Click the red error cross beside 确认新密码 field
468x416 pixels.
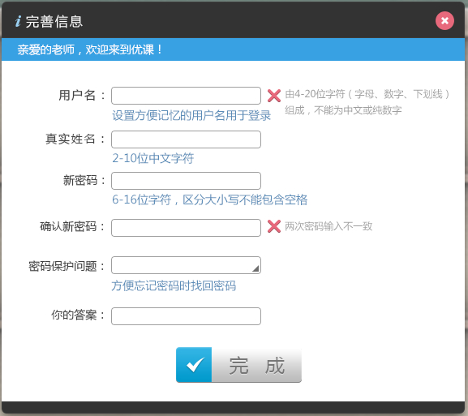click(273, 226)
